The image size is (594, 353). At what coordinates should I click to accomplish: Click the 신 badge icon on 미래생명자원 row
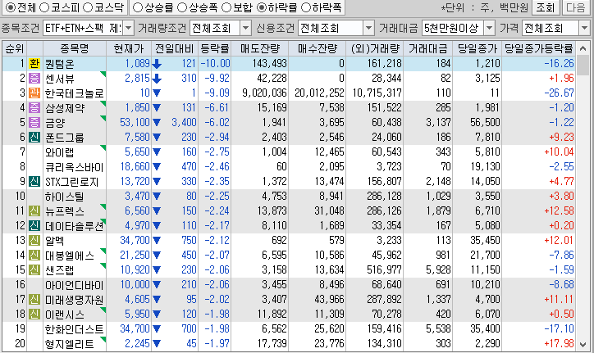click(x=34, y=300)
